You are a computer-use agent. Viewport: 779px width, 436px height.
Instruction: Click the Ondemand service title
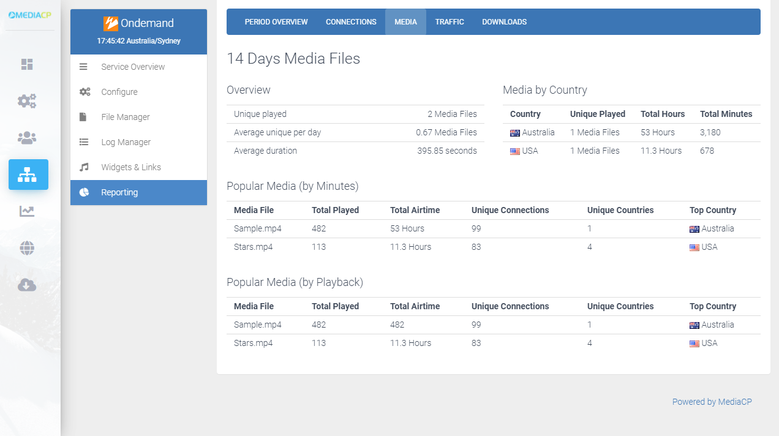point(147,23)
